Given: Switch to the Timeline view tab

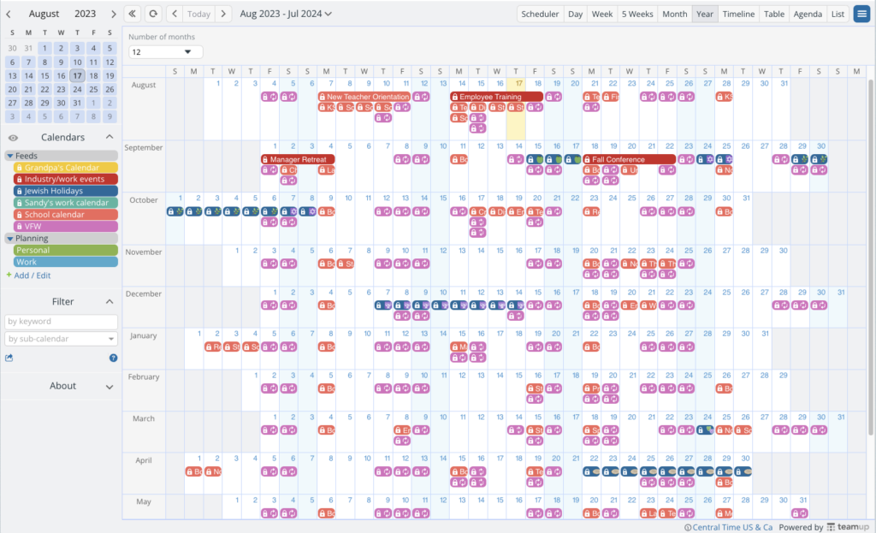Looking at the screenshot, I should [x=737, y=14].
